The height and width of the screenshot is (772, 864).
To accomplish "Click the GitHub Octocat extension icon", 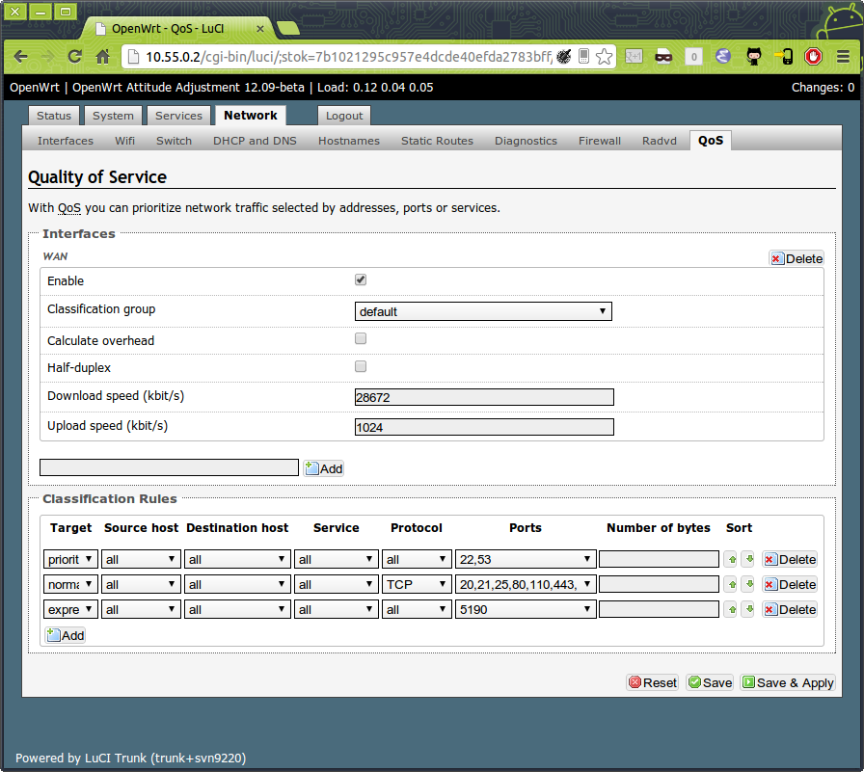I will click(x=753, y=56).
